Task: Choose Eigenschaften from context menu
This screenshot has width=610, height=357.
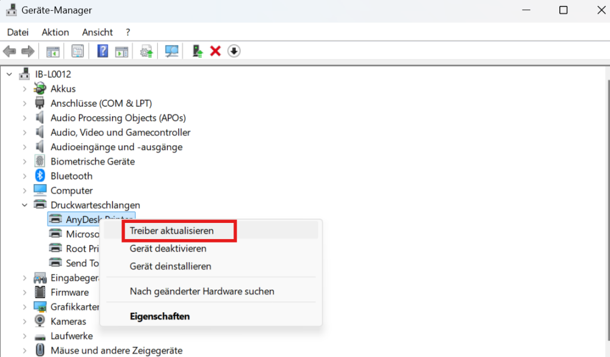Action: [211, 316]
